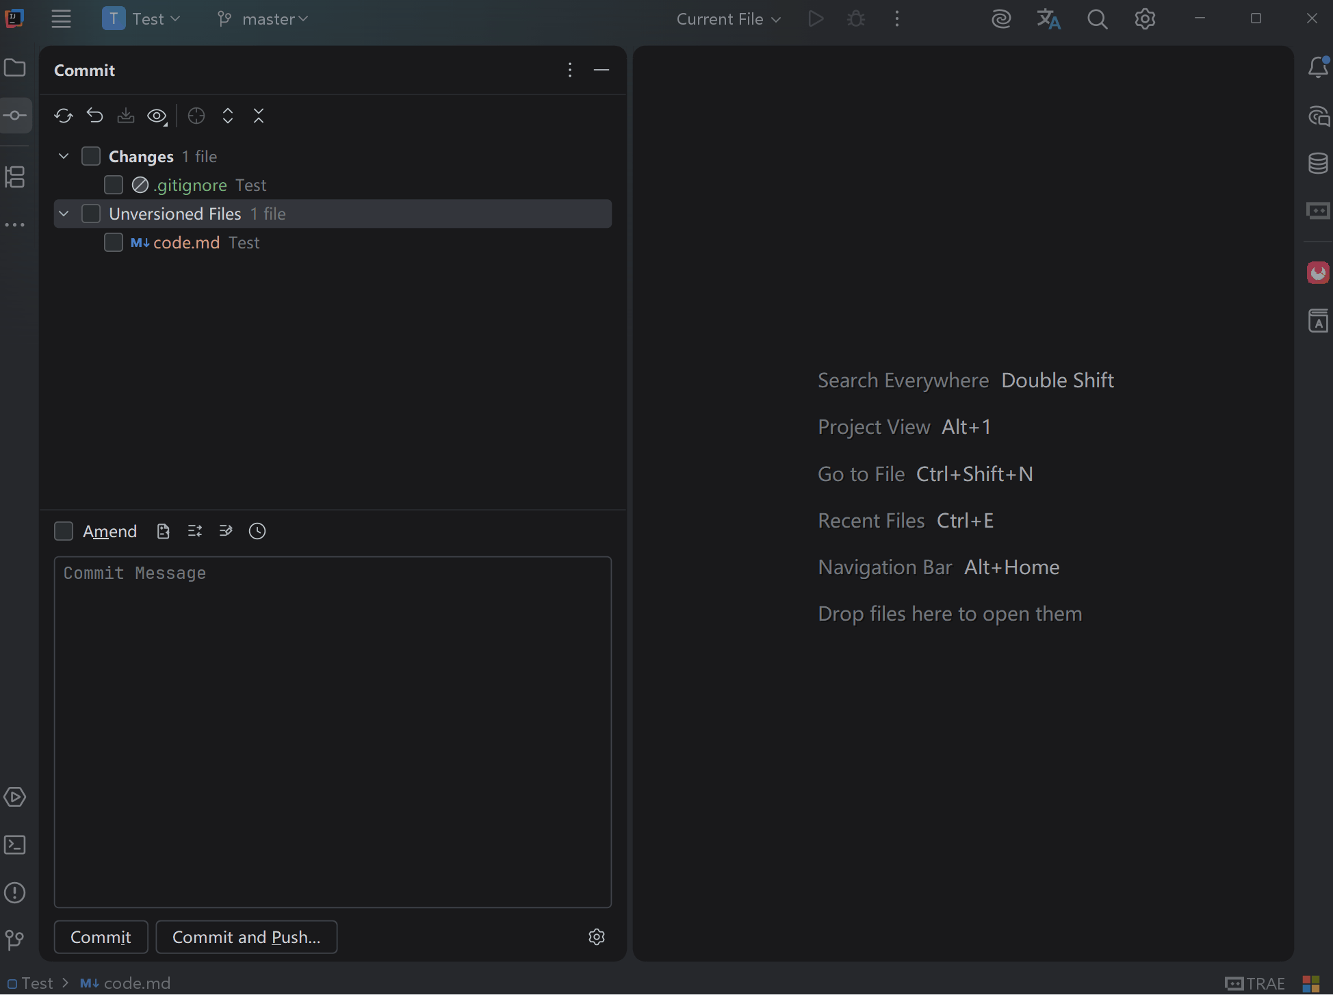Click the edit commit message icon
The width and height of the screenshot is (1333, 995).
226,531
